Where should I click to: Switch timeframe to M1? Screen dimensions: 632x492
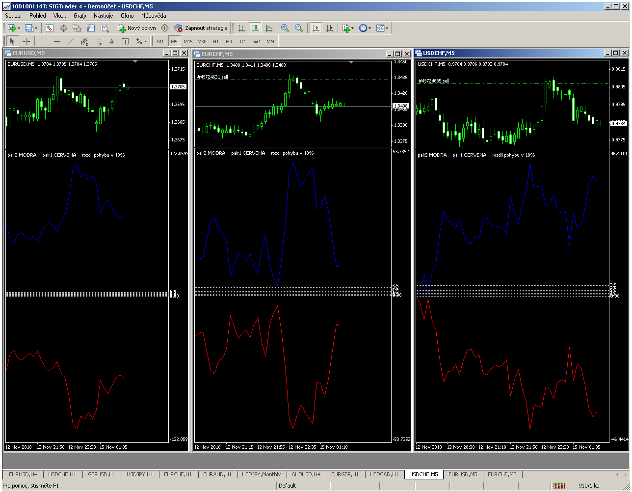pos(160,41)
